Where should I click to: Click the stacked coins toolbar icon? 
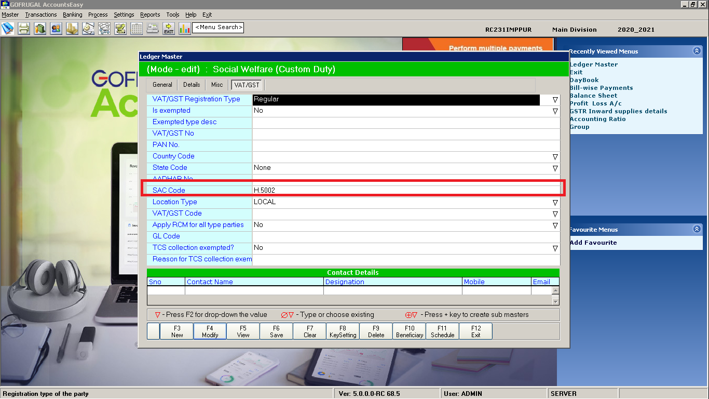[72, 28]
